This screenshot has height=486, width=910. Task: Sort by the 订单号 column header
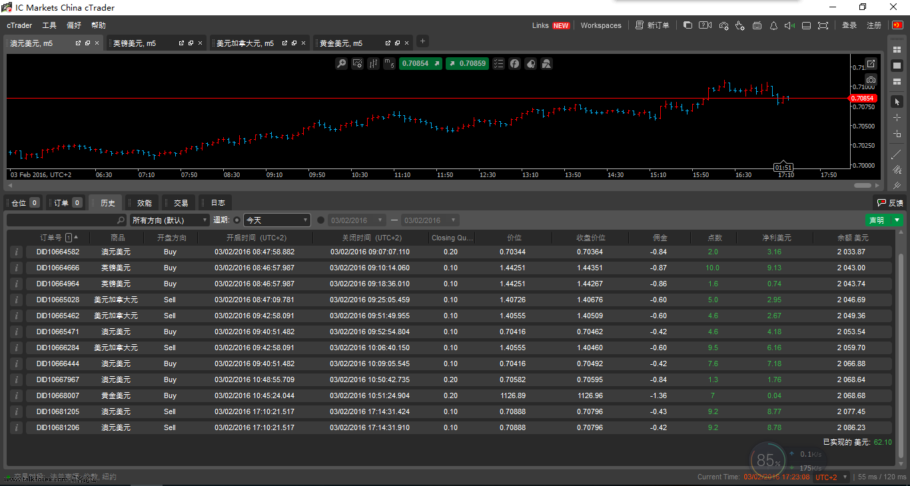click(51, 238)
